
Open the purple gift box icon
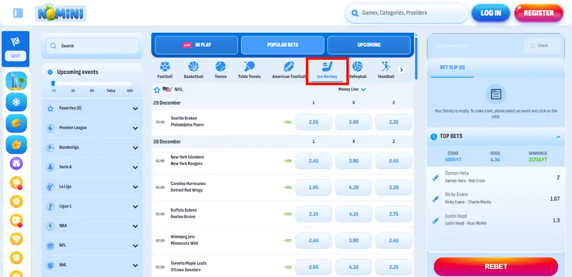[16, 163]
